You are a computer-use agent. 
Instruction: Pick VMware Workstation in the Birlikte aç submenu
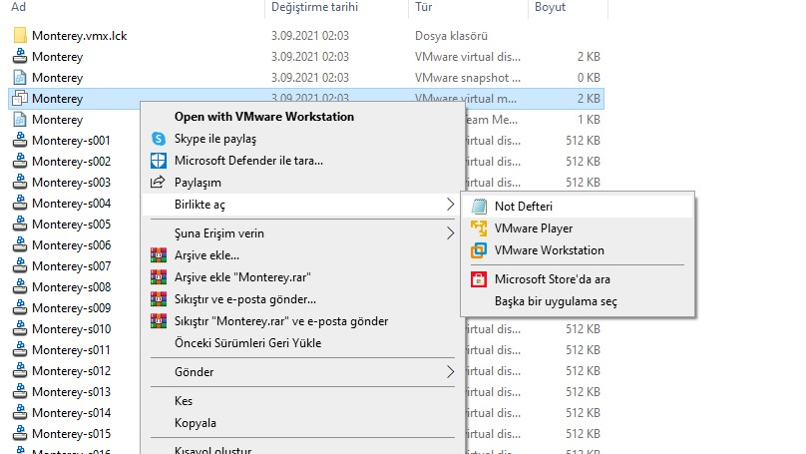tap(549, 250)
